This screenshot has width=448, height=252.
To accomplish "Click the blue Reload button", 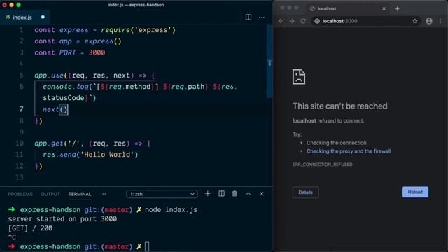I will 415,192.
